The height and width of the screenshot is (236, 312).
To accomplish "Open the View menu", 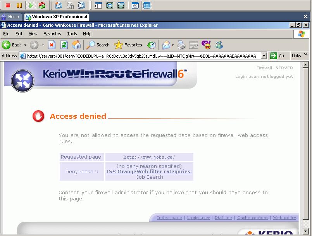I will point(33,34).
